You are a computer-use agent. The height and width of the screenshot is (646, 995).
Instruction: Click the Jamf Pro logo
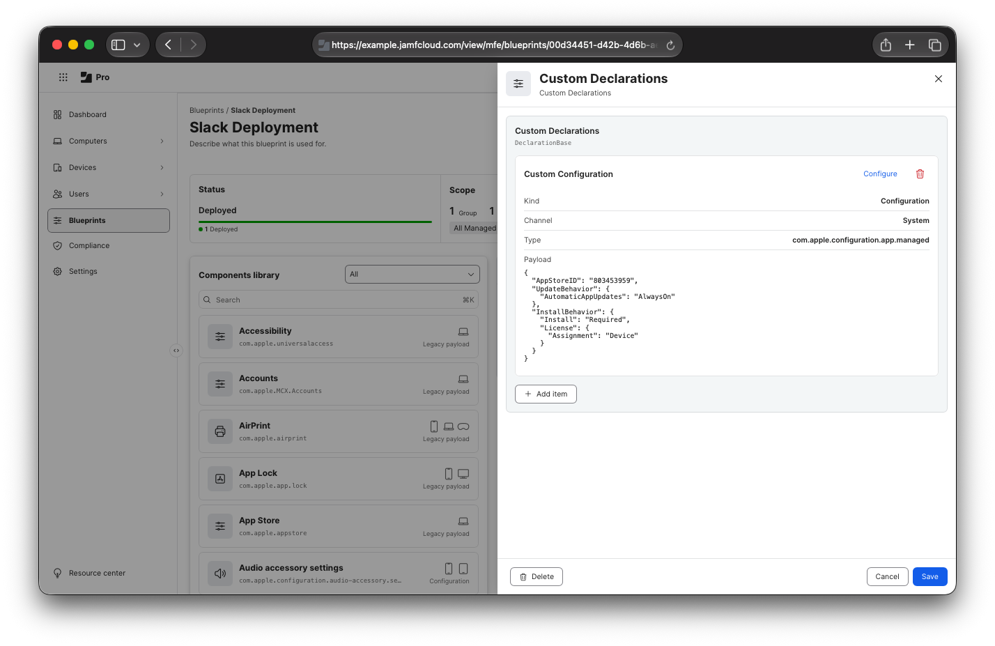tap(95, 77)
